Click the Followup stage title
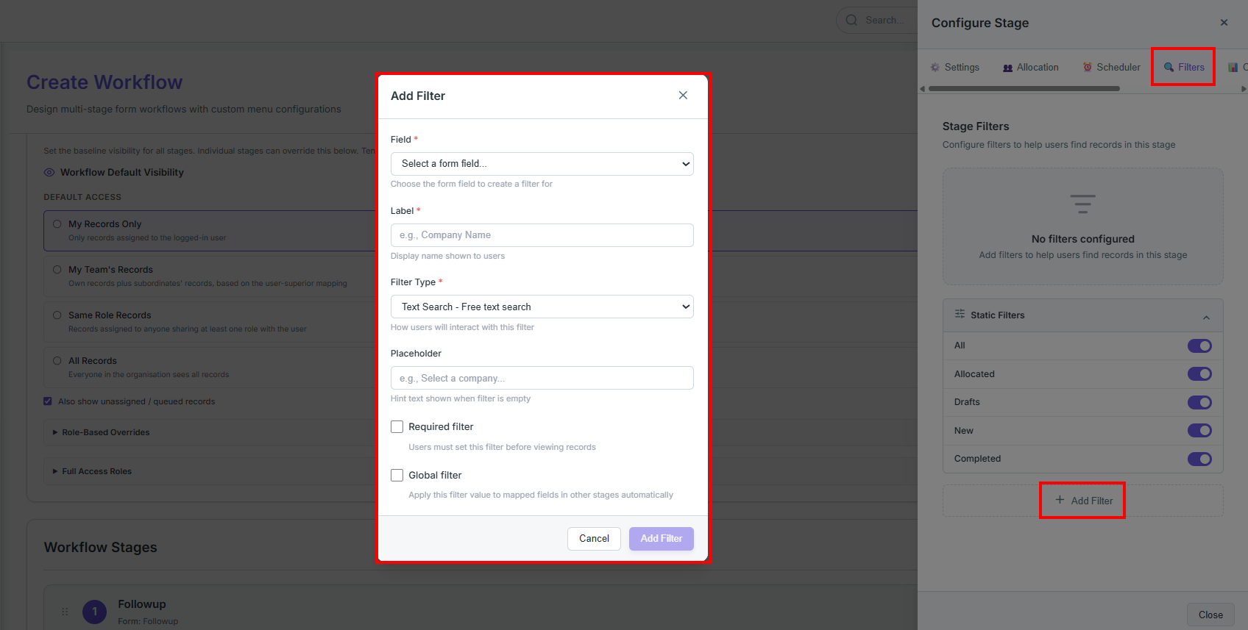The height and width of the screenshot is (630, 1248). click(142, 604)
